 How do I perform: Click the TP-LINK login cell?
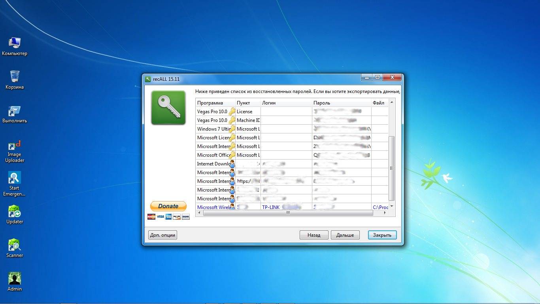click(286, 207)
